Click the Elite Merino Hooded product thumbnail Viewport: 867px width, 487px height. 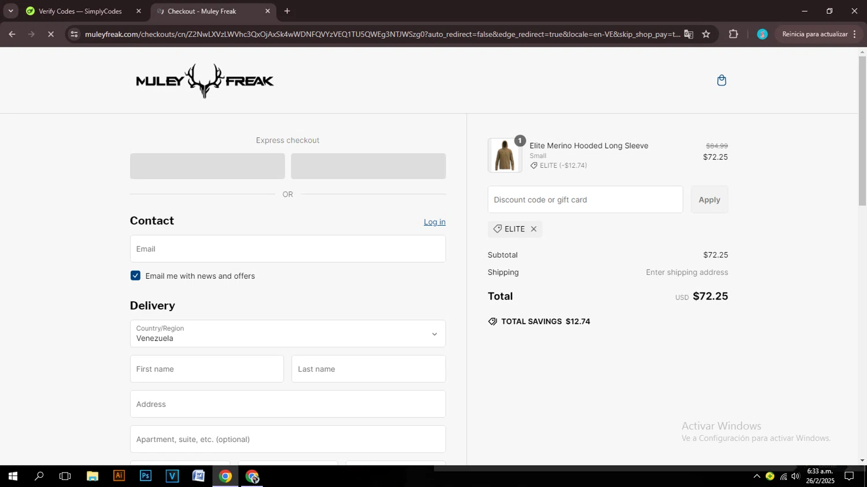coord(505,155)
